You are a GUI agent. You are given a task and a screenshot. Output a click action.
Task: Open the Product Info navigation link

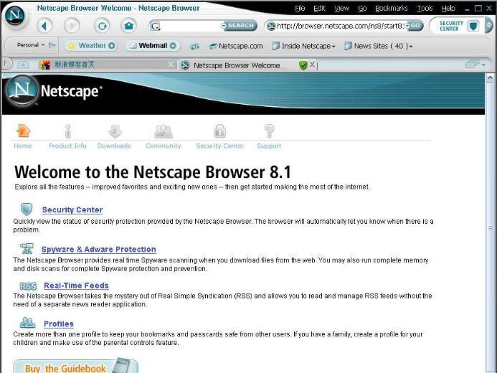pos(67,146)
